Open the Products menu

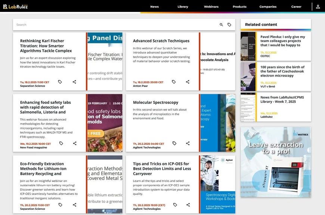point(239,7)
